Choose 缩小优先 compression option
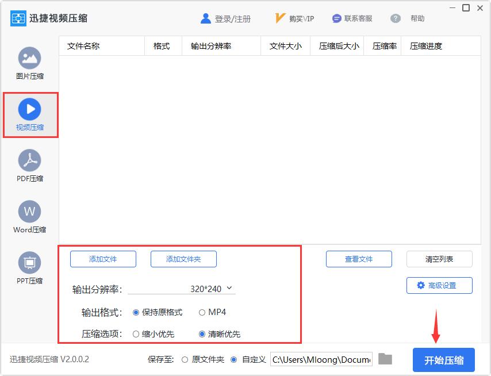The width and height of the screenshot is (491, 376). point(154,334)
